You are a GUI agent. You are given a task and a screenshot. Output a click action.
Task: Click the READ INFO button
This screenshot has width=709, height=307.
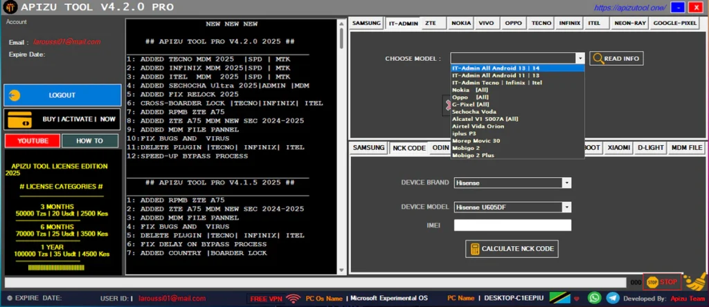click(x=616, y=58)
